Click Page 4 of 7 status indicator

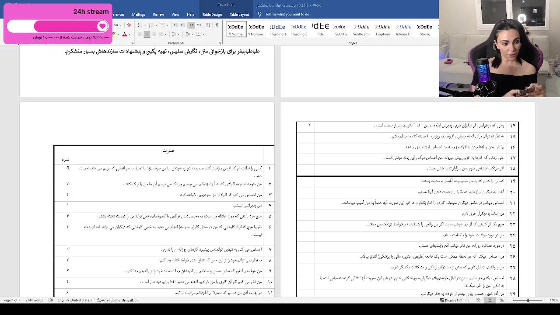[12, 300]
